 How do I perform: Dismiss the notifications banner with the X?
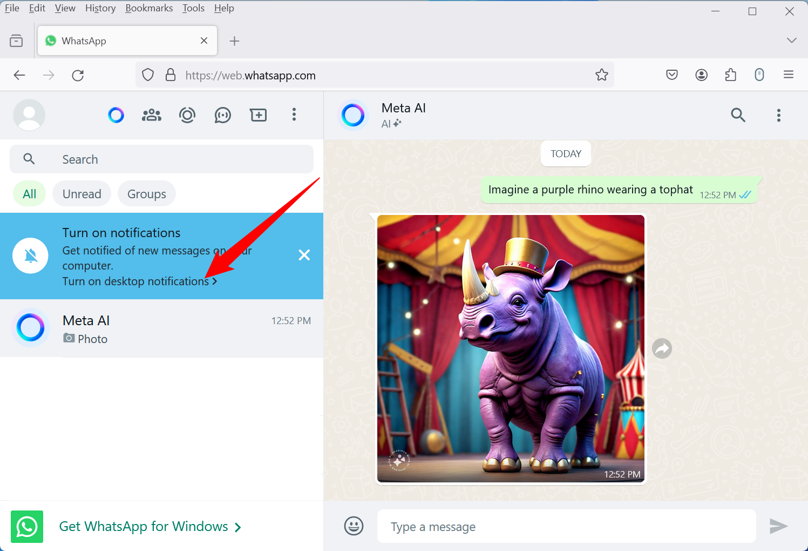coord(304,255)
